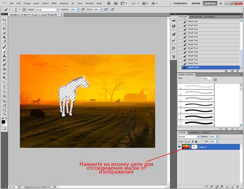Image resolution: width=244 pixels, height=189 pixels.
Task: Click the brush size slider in Brush Presets
Action: pos(180,82)
